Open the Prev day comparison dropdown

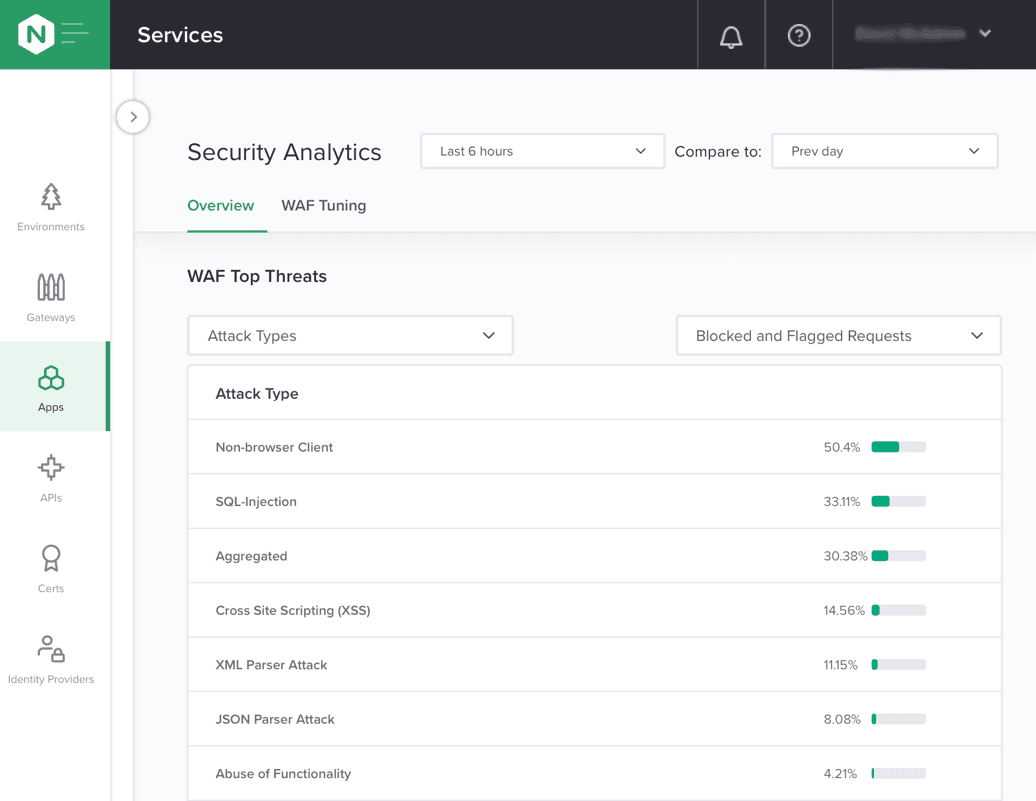[x=884, y=151]
